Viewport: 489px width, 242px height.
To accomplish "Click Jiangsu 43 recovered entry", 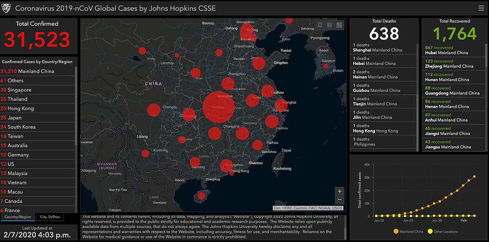I will coord(453,144).
